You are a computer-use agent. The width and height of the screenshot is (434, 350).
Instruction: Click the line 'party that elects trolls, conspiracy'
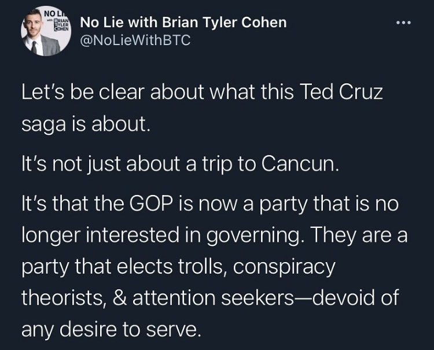coord(179,267)
